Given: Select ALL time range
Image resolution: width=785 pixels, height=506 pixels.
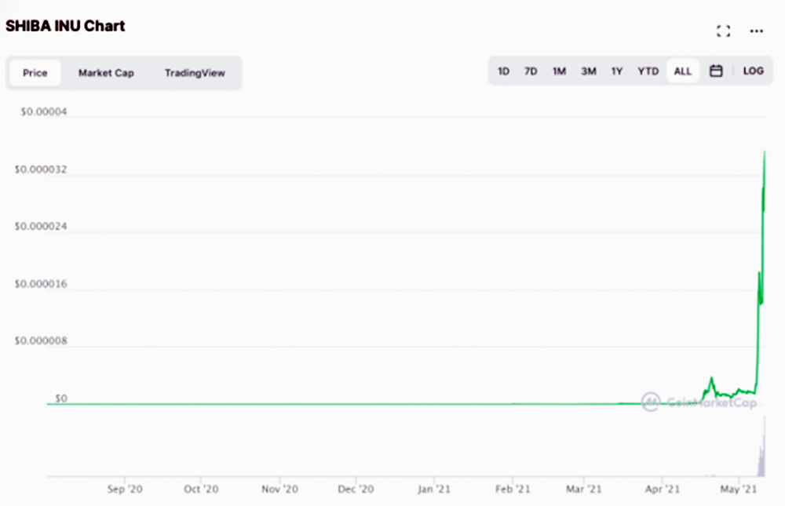Looking at the screenshot, I should tap(683, 71).
